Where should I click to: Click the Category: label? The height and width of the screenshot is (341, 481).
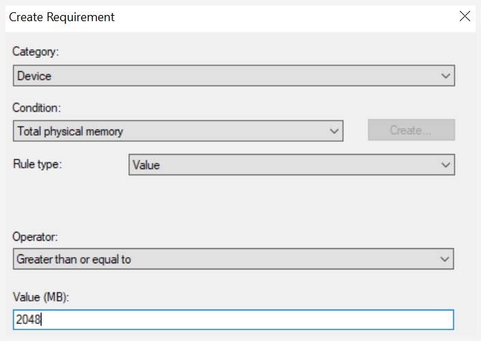point(35,52)
